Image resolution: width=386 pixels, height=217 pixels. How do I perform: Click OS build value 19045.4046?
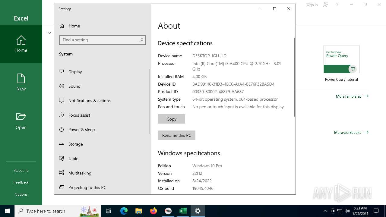203,188
